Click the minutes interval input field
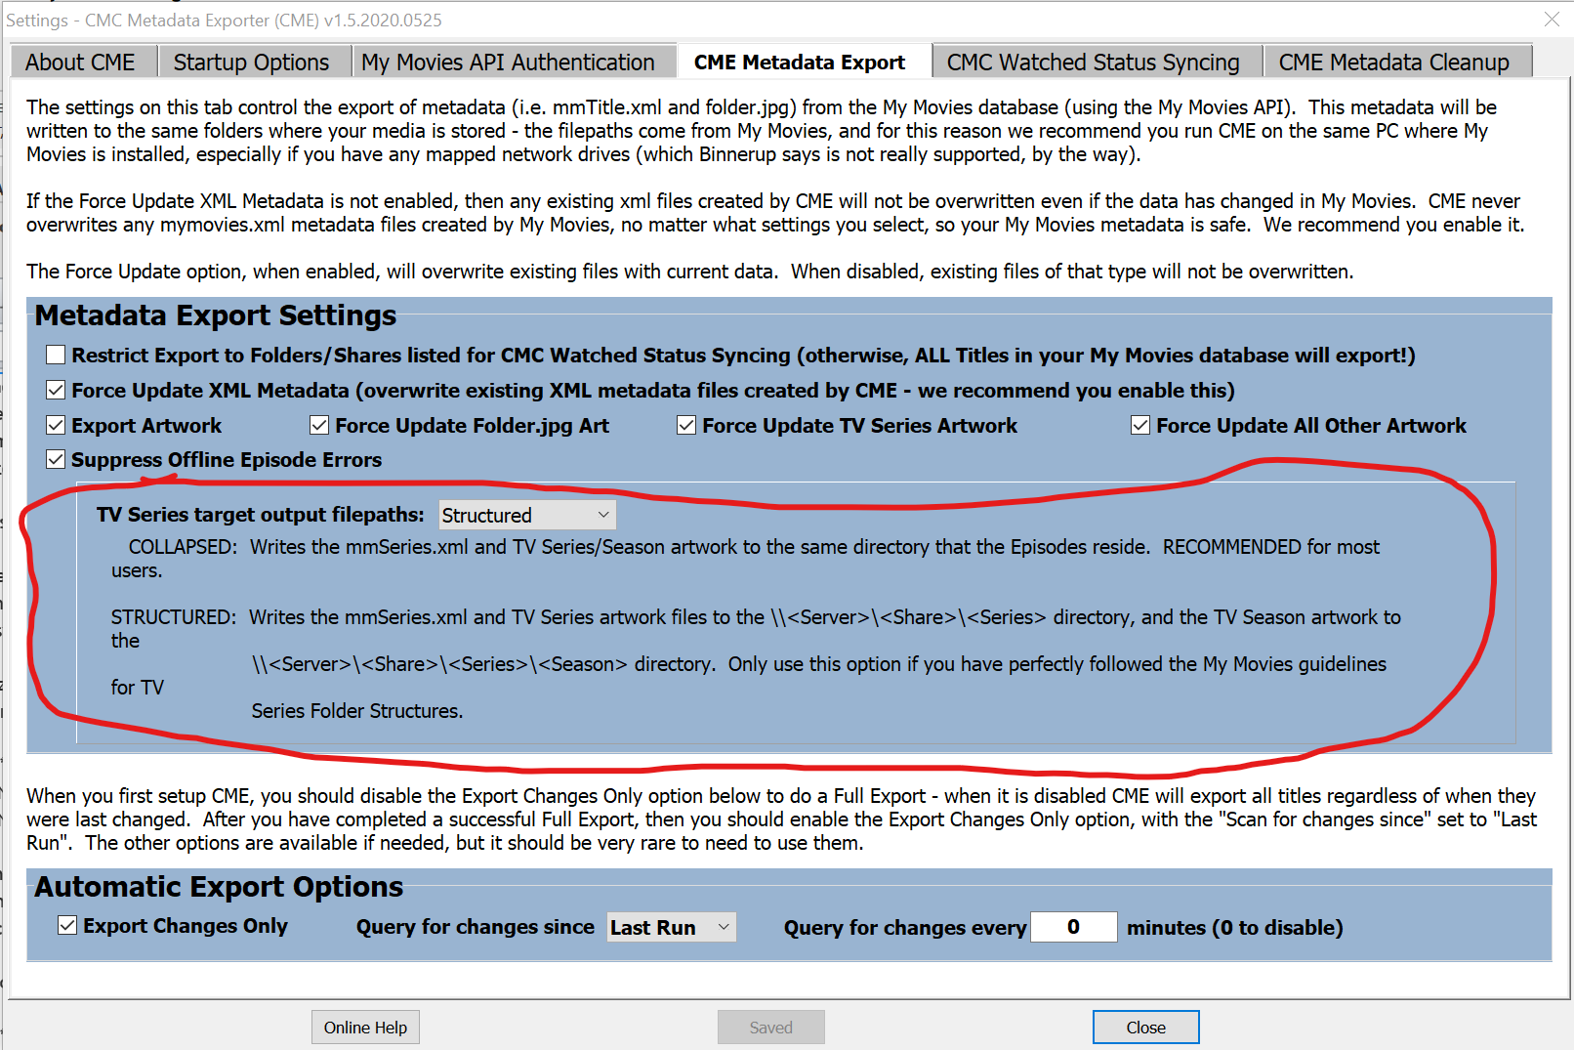This screenshot has height=1050, width=1574. (x=1074, y=927)
